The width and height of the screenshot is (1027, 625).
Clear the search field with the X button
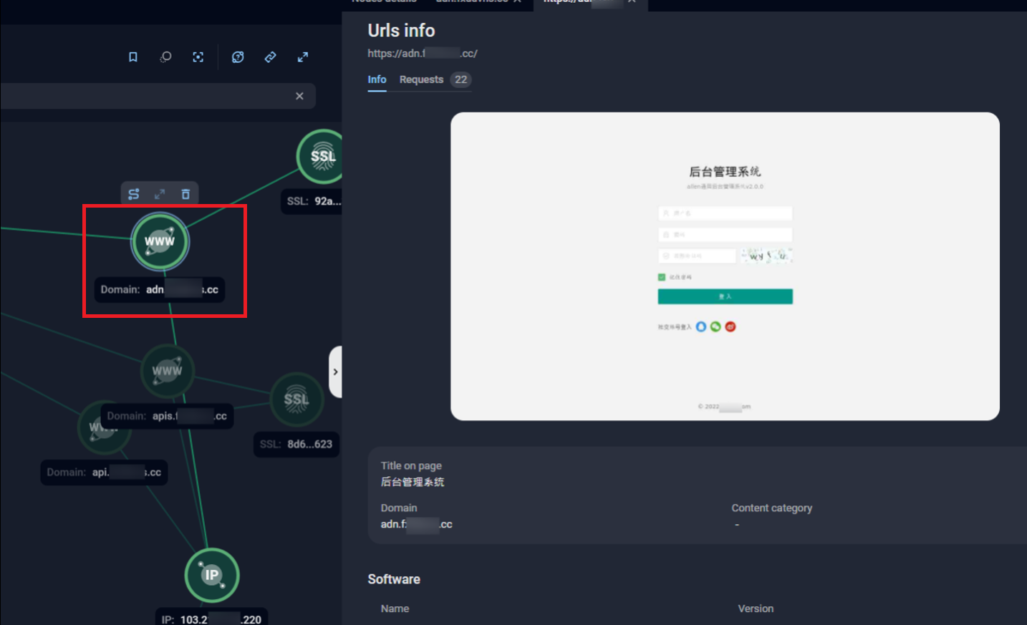299,96
